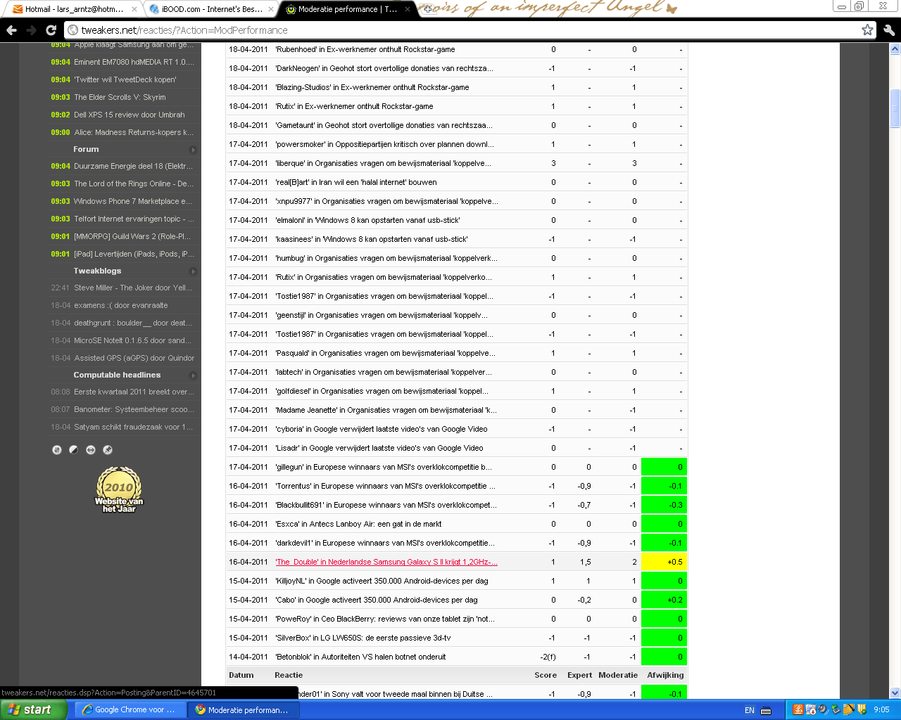Open 'examens :( door evanraalte' tweakblog
The height and width of the screenshot is (720, 901).
(121, 306)
